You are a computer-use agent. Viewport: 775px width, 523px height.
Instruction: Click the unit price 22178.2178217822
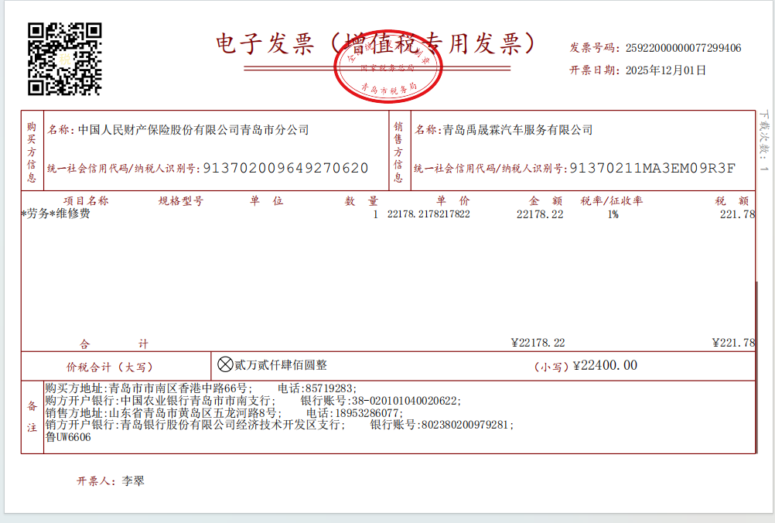coord(428,214)
